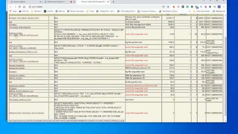
Task: View site information icon beside about:blank
Action: coord(30,7)
